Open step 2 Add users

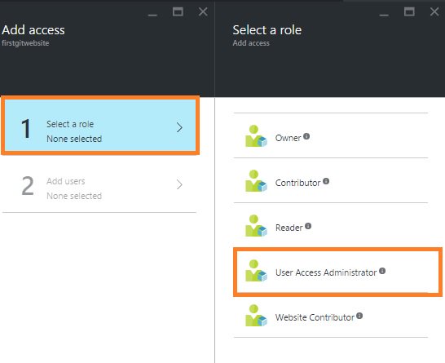(x=99, y=185)
